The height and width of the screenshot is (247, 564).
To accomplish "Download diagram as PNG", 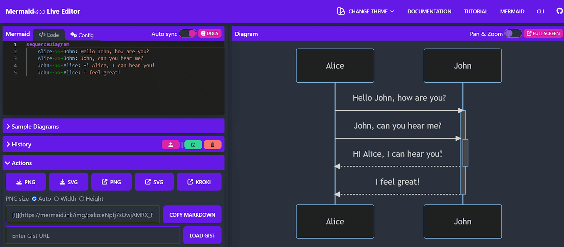I will [x=26, y=182].
